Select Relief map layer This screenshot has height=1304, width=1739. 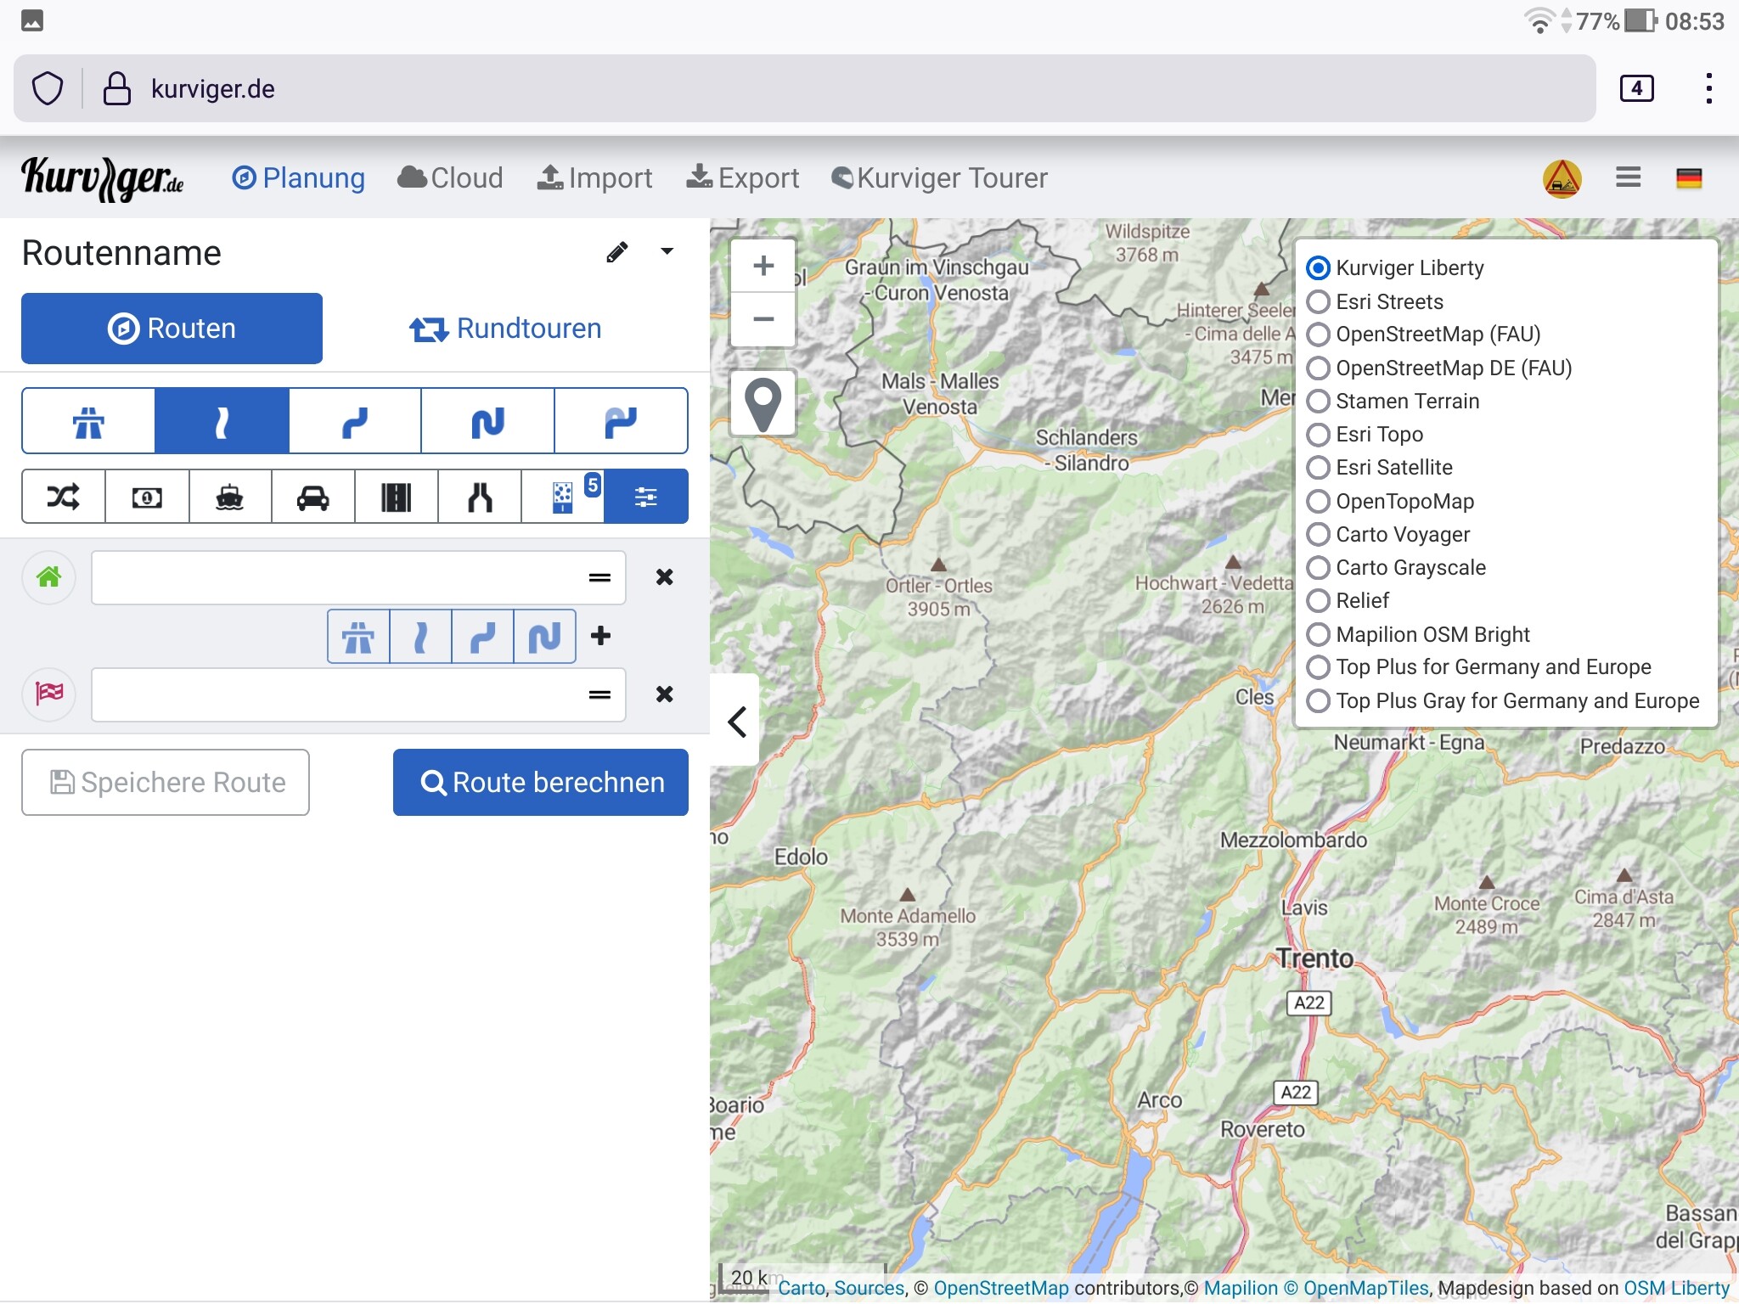(x=1348, y=600)
